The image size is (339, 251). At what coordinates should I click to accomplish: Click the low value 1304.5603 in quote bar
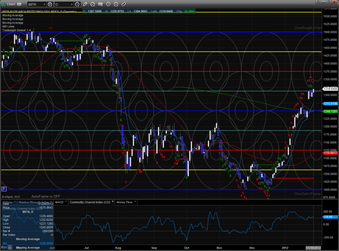pyautogui.click(x=140, y=11)
